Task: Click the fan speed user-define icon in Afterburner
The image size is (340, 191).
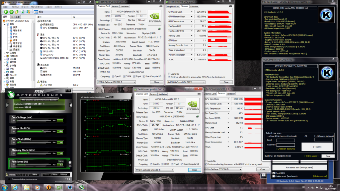Action: [x=69, y=163]
